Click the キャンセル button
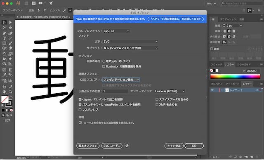 click(x=174, y=146)
